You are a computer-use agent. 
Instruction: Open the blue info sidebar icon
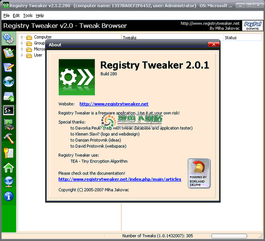pos(9,196)
